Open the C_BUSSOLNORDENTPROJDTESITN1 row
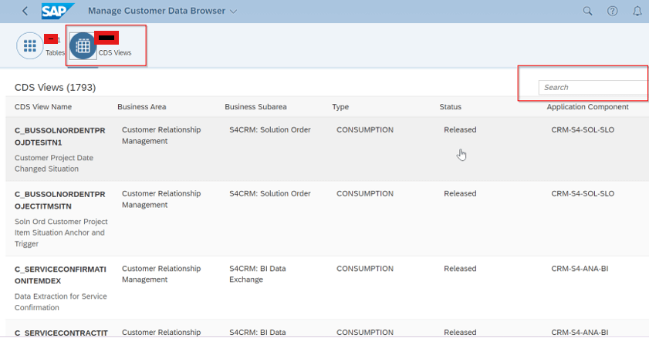The height and width of the screenshot is (338, 649). pyautogui.click(x=327, y=149)
